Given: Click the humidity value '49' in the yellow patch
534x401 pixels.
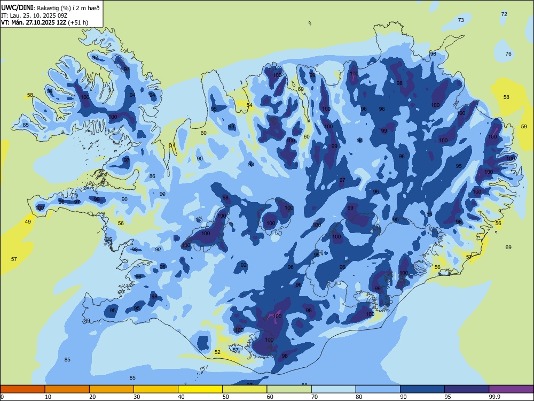Looking at the screenshot, I should pos(28,222).
